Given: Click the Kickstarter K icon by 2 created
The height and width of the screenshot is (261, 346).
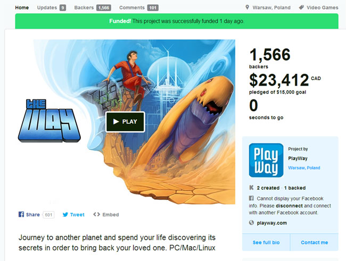Looking at the screenshot, I should [x=251, y=188].
